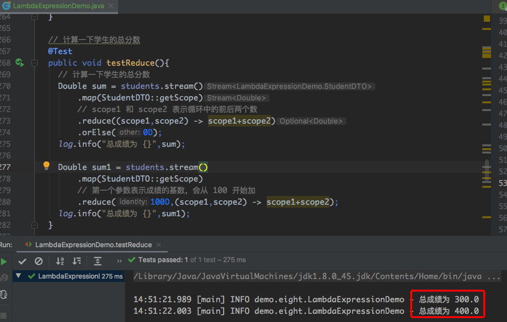Click the expand all test results icon
The height and width of the screenshot is (322, 507).
coord(98,261)
